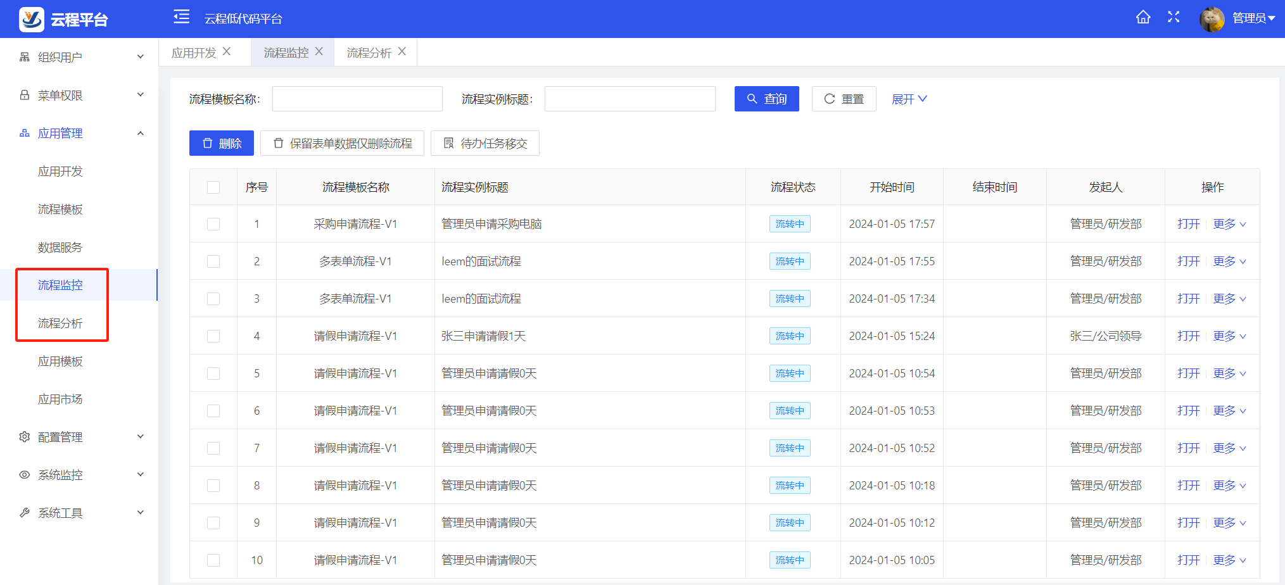Click the 组织用户 organization icon
Screen dimensions: 1285x585
coord(25,57)
